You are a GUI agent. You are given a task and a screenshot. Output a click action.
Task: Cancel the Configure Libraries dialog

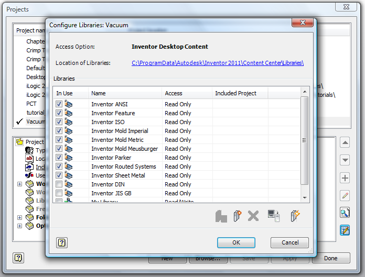(290, 242)
